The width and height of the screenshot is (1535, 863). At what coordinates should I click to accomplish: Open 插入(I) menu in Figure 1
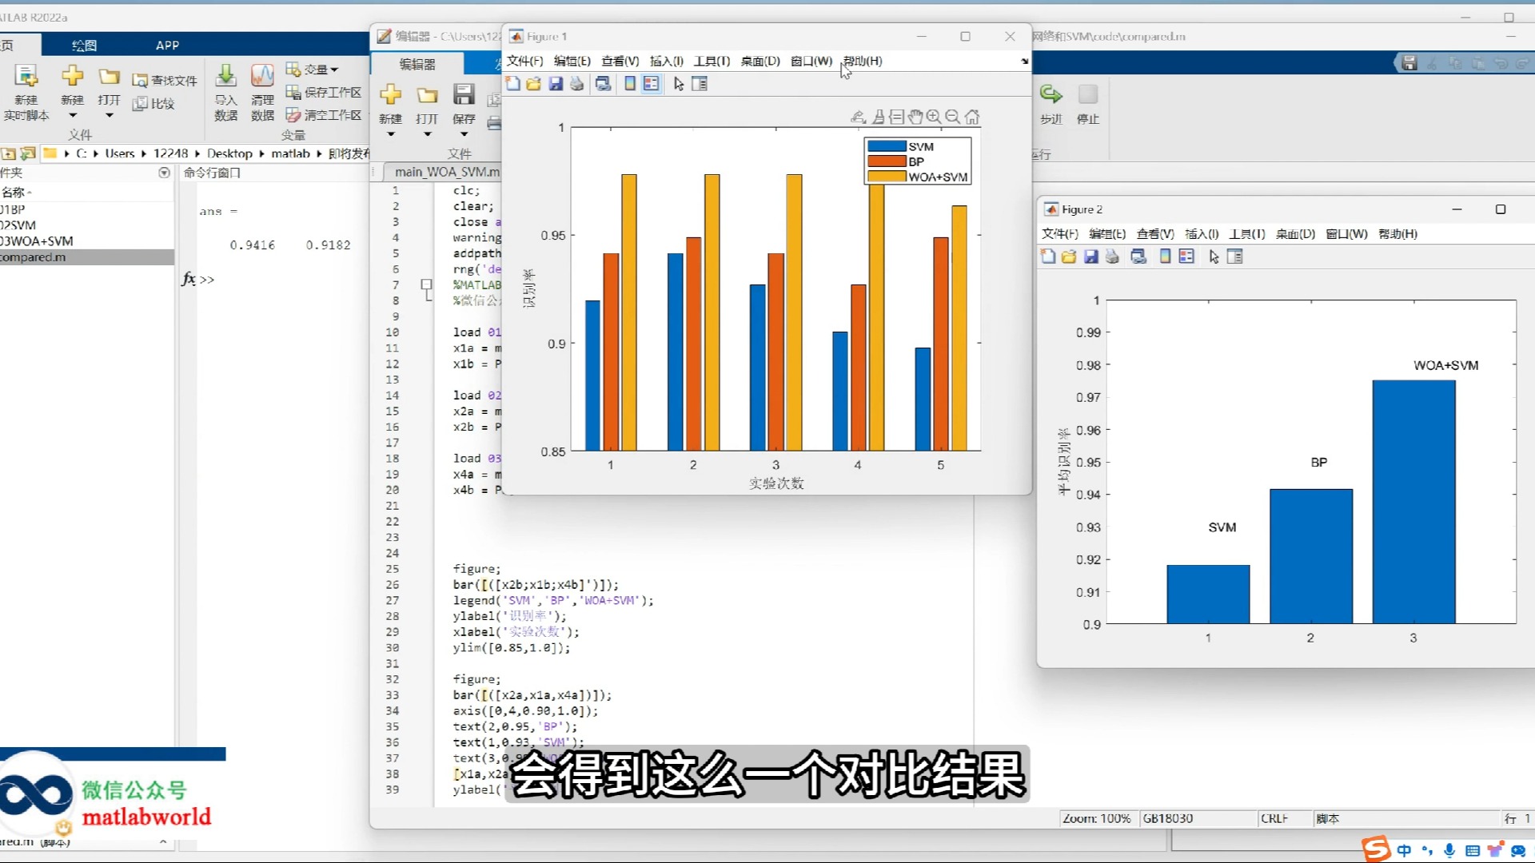pyautogui.click(x=667, y=61)
